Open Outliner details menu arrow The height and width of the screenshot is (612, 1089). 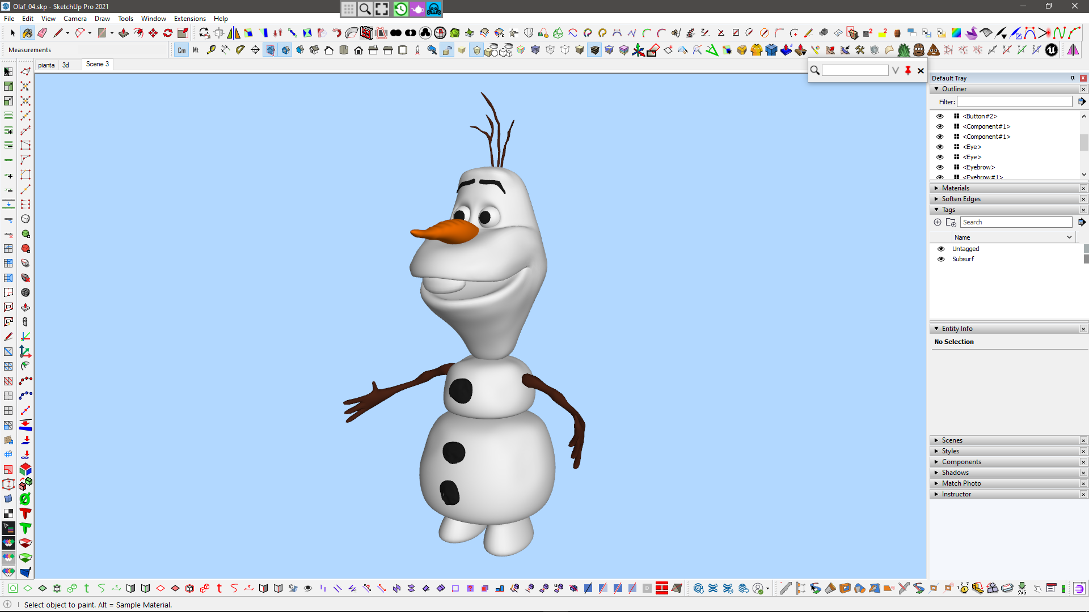[1082, 101]
